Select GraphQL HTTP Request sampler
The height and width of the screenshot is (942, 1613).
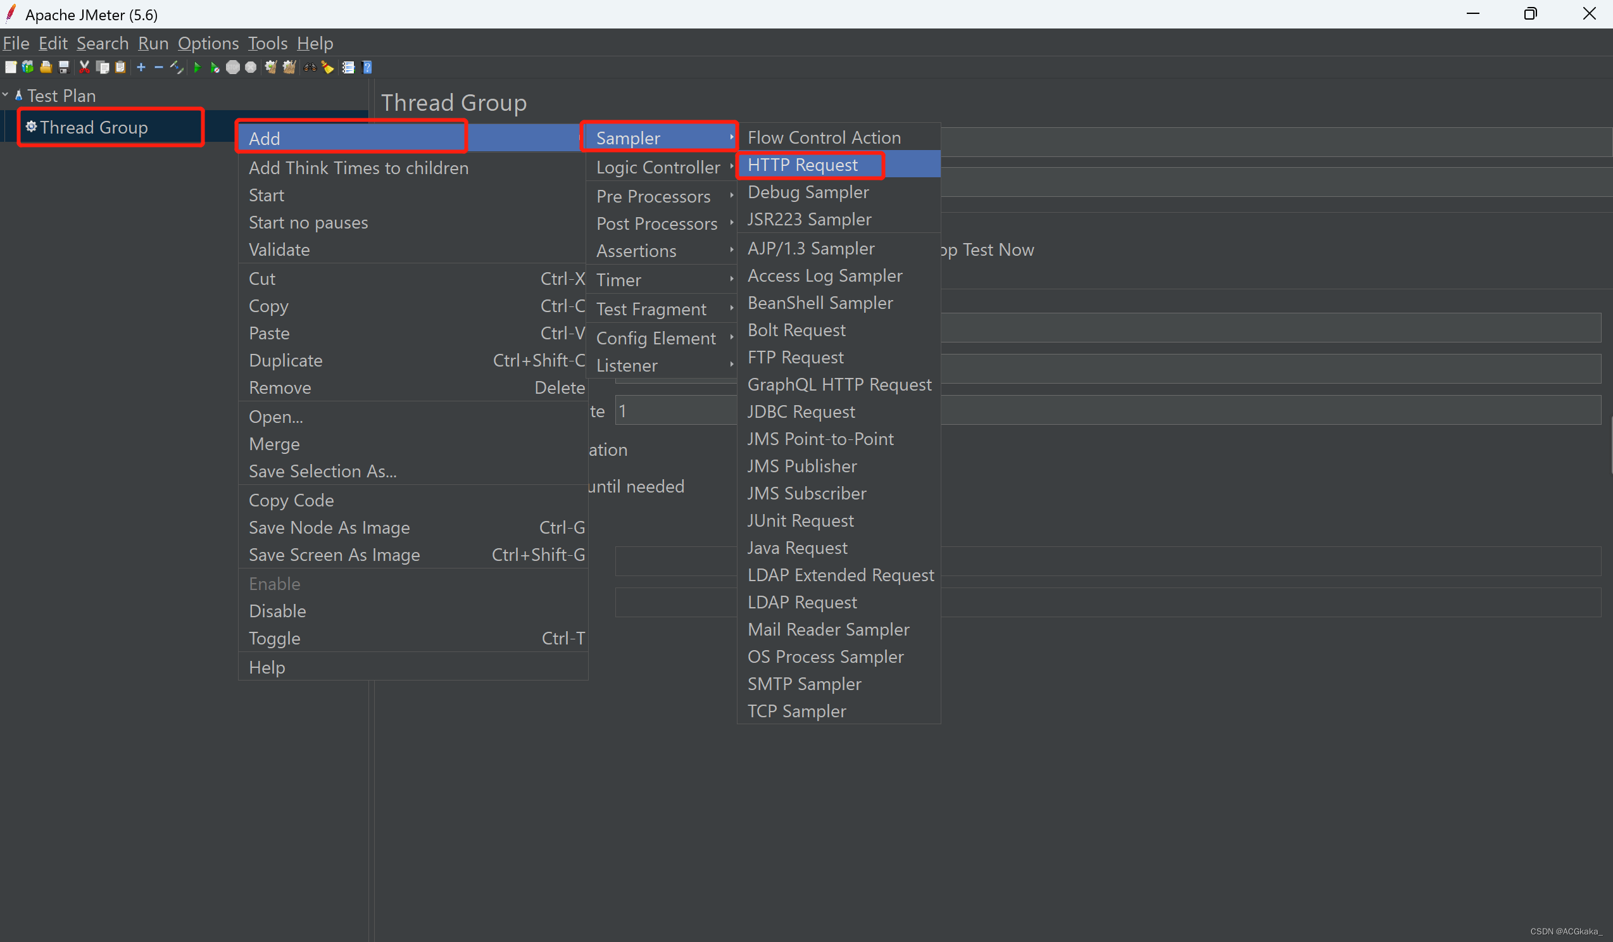pyautogui.click(x=839, y=384)
